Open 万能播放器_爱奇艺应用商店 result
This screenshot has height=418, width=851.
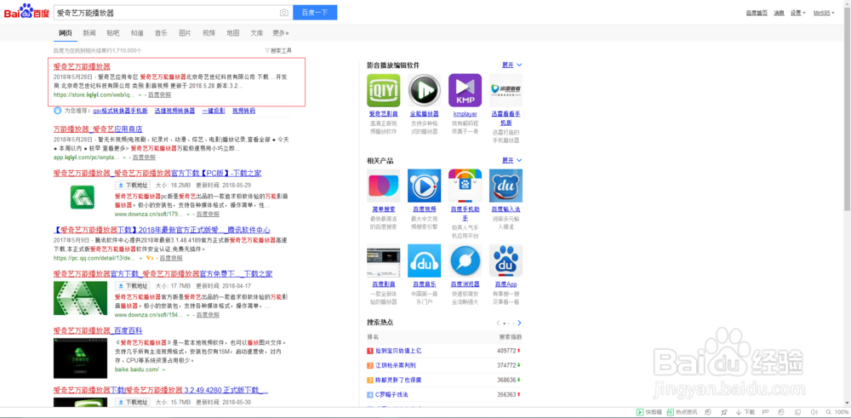point(98,129)
